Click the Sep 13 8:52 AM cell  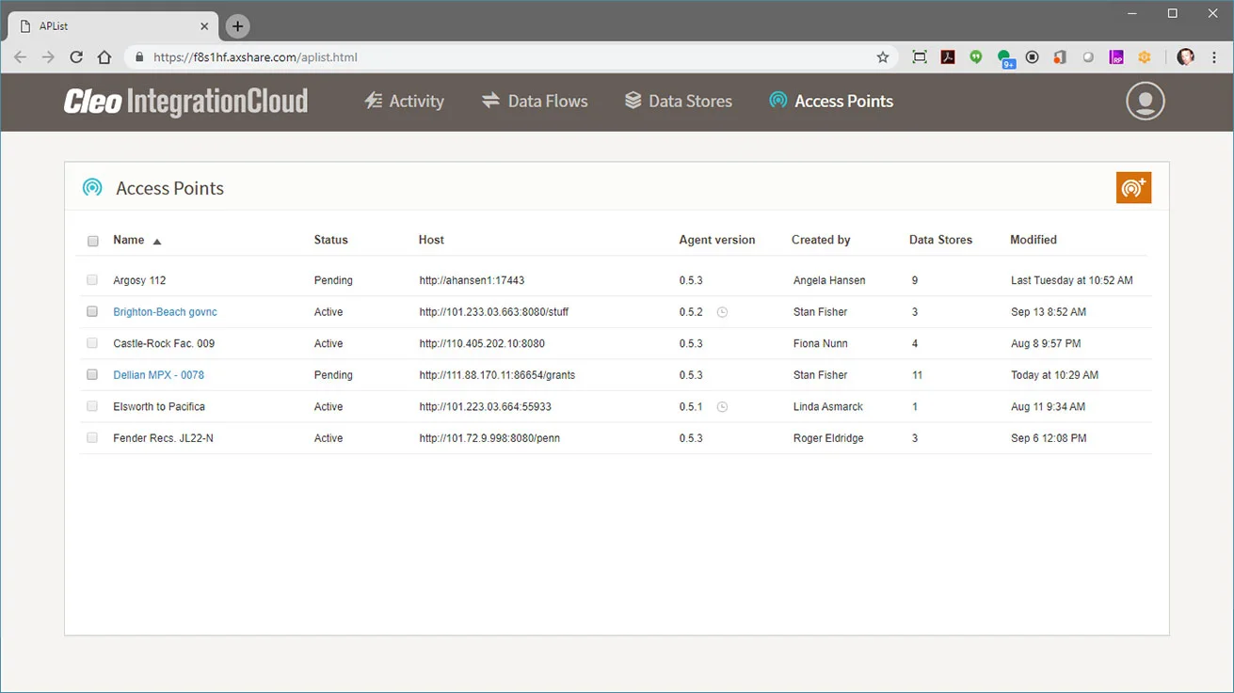click(x=1049, y=312)
